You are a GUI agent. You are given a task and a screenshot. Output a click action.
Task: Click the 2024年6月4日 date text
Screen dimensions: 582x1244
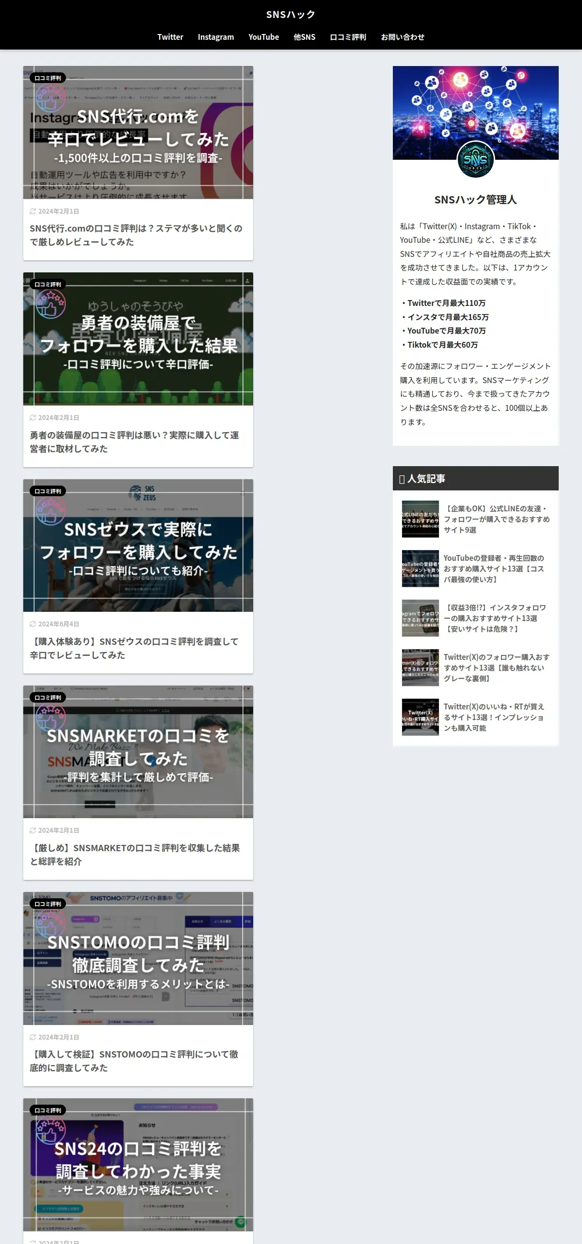(x=59, y=624)
